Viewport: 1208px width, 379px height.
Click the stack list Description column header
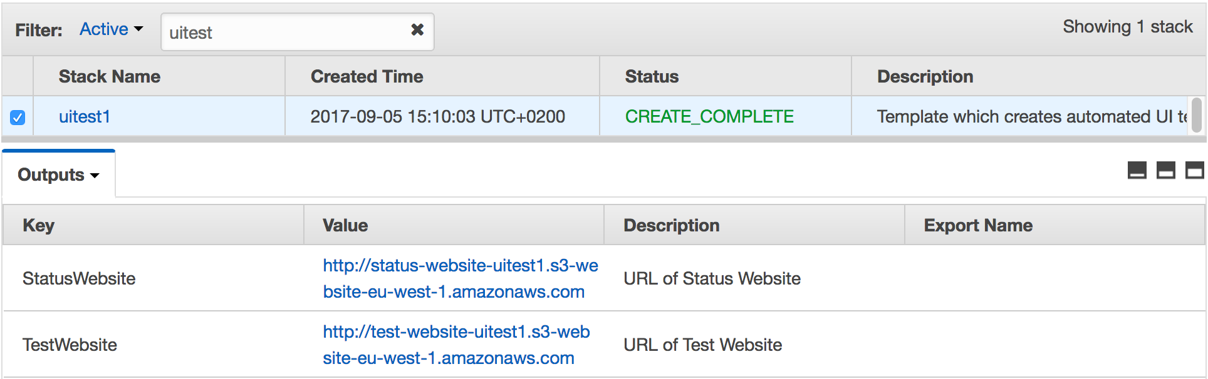point(925,76)
